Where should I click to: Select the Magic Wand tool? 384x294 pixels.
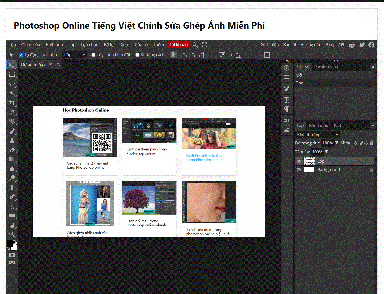pyautogui.click(x=12, y=93)
